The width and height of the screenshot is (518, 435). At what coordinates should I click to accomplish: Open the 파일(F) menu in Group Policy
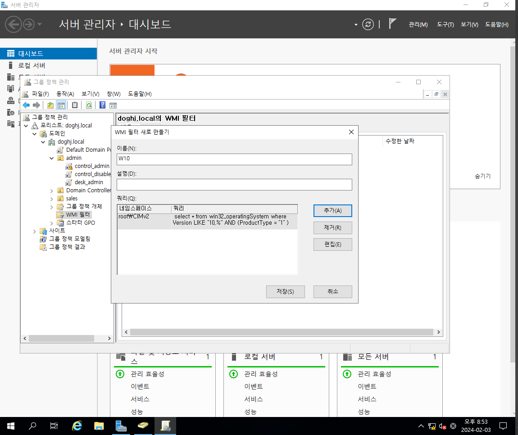coord(40,94)
